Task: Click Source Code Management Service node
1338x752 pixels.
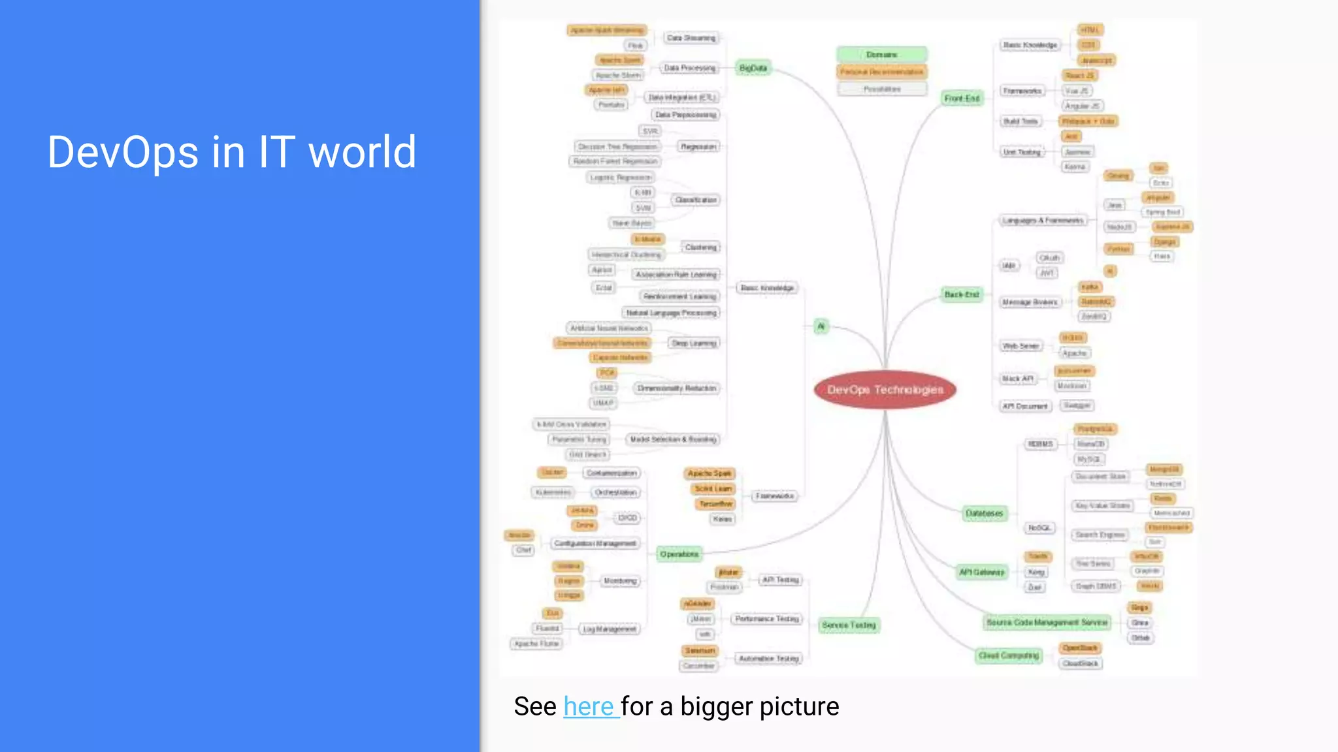Action: pyautogui.click(x=1047, y=623)
